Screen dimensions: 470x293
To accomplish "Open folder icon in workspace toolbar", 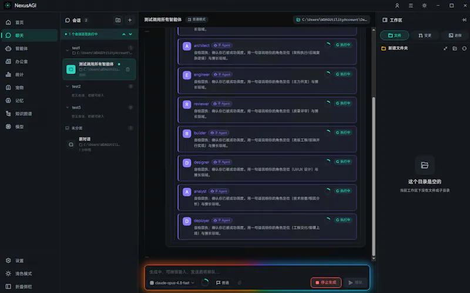I will pyautogui.click(x=455, y=48).
